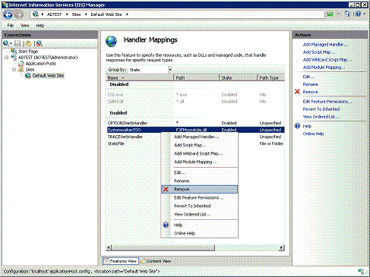Select Default Web Site tree item

(48, 76)
